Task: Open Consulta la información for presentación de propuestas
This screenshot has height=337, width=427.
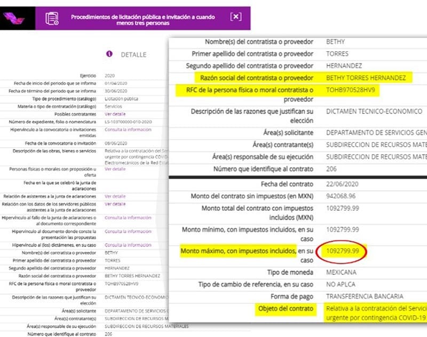Action: 128,231
